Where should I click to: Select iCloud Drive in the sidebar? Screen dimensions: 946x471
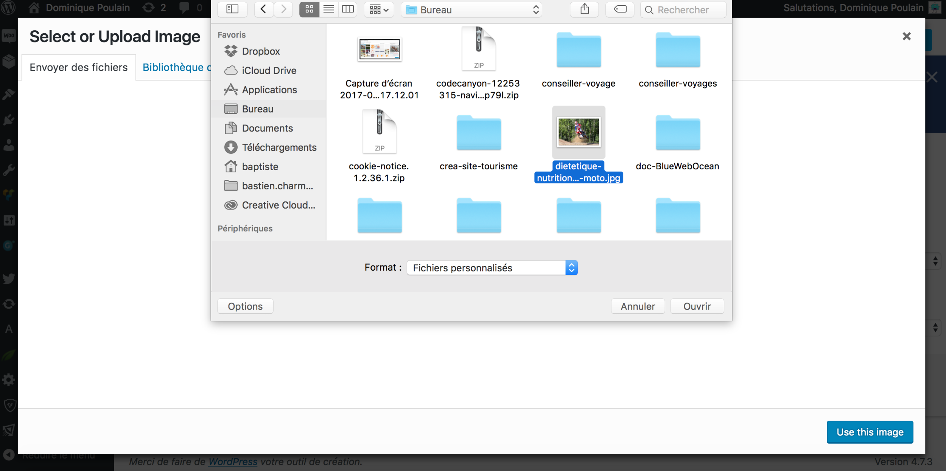click(x=269, y=71)
